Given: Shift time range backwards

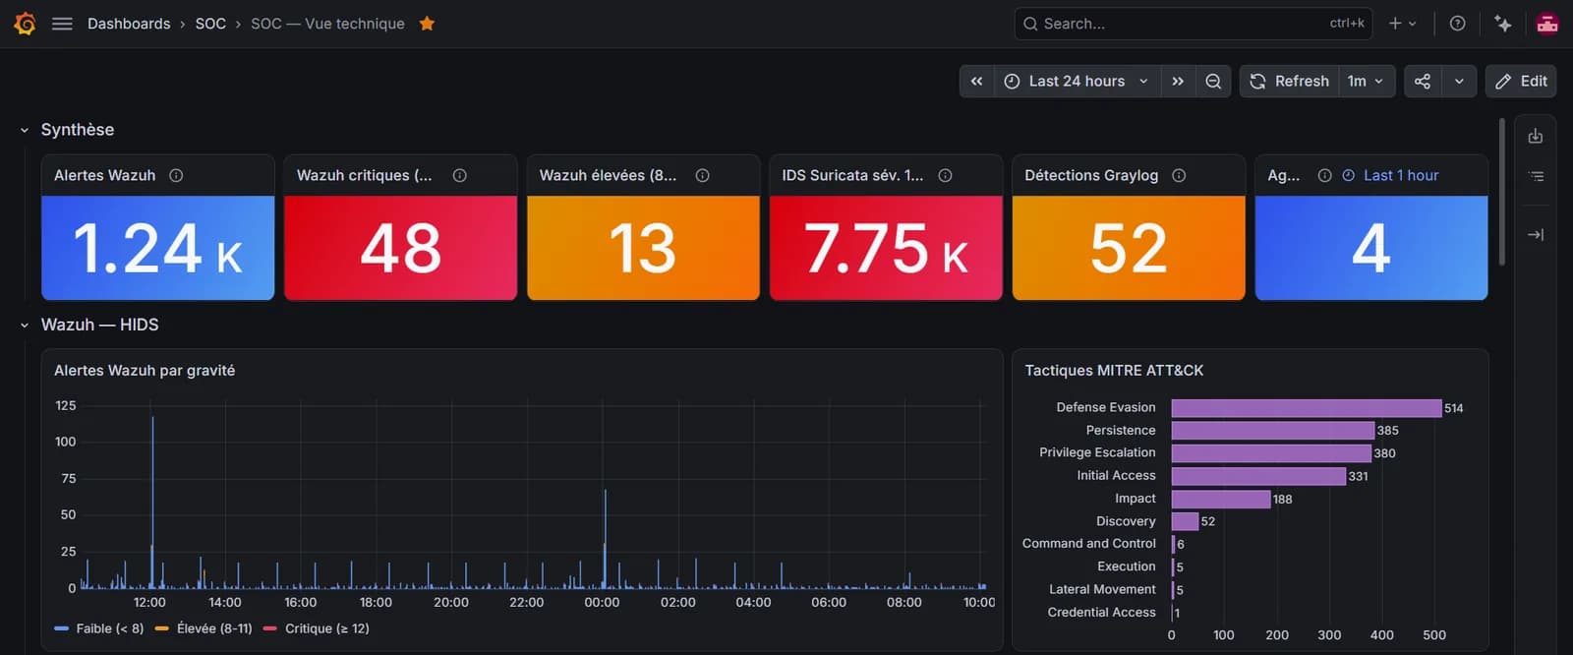Looking at the screenshot, I should [x=976, y=82].
